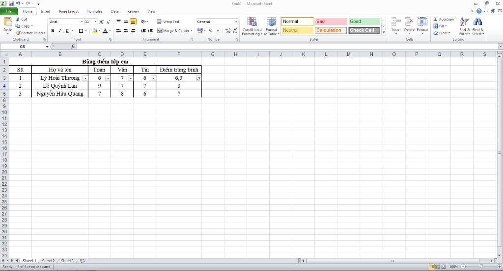Apply the cell Borders icon

tap(81, 31)
